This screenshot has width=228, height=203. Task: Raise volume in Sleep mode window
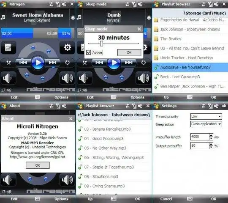coord(144,78)
